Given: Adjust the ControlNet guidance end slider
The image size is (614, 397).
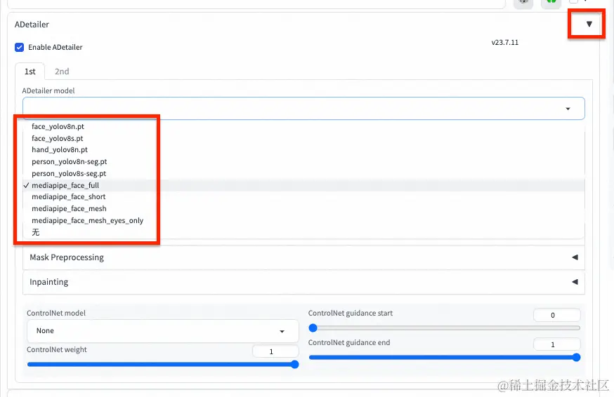Looking at the screenshot, I should [445, 357].
